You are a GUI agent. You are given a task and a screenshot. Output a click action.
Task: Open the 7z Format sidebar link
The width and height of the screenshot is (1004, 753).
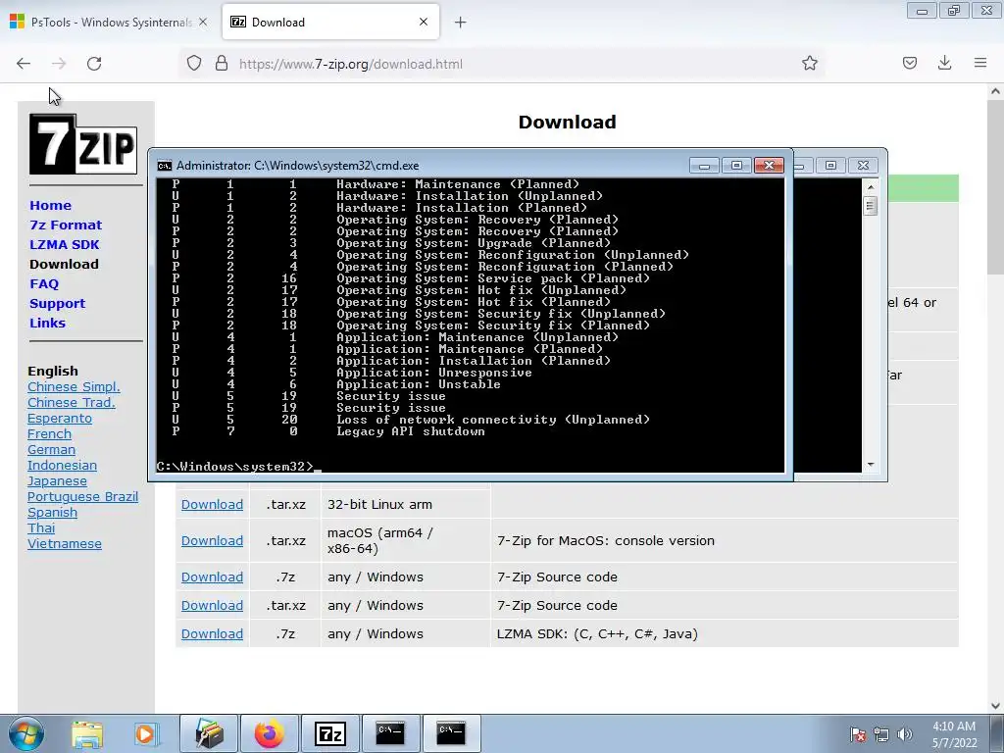tap(66, 225)
